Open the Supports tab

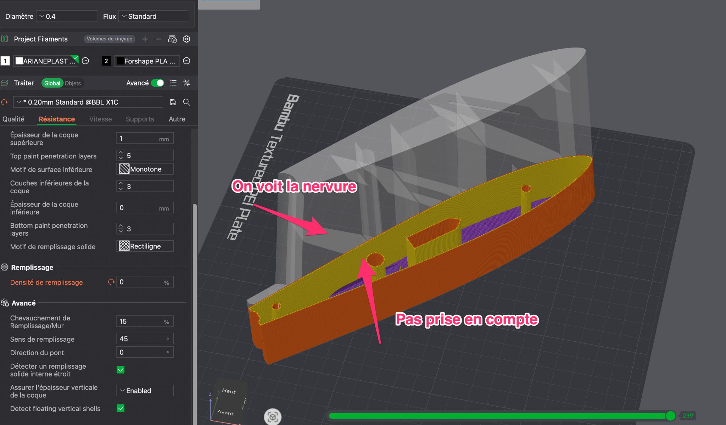[x=140, y=119]
